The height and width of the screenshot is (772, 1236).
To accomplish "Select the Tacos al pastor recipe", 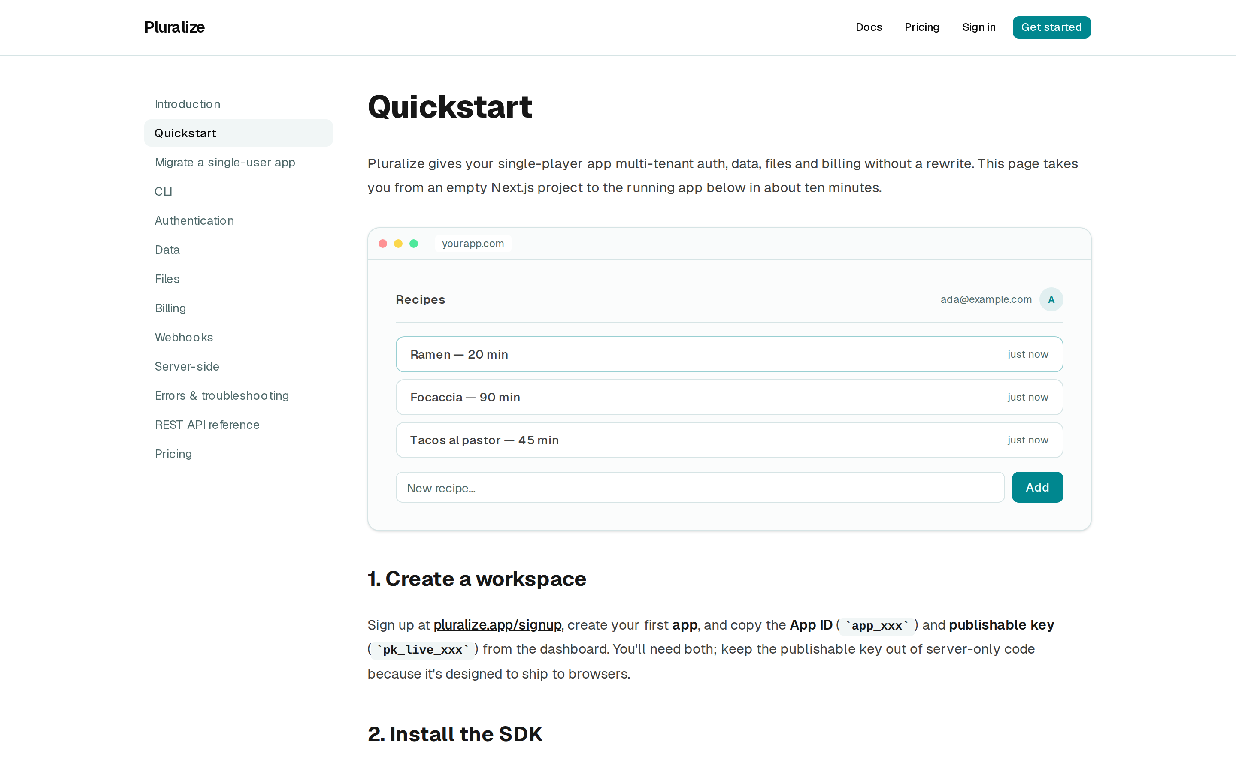I will (729, 440).
